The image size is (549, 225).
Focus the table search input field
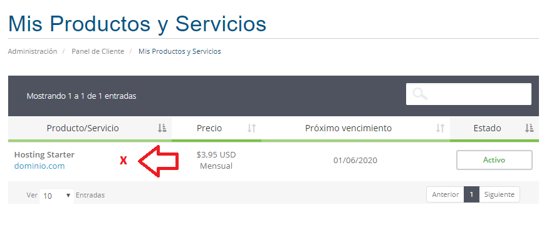pyautogui.click(x=469, y=94)
